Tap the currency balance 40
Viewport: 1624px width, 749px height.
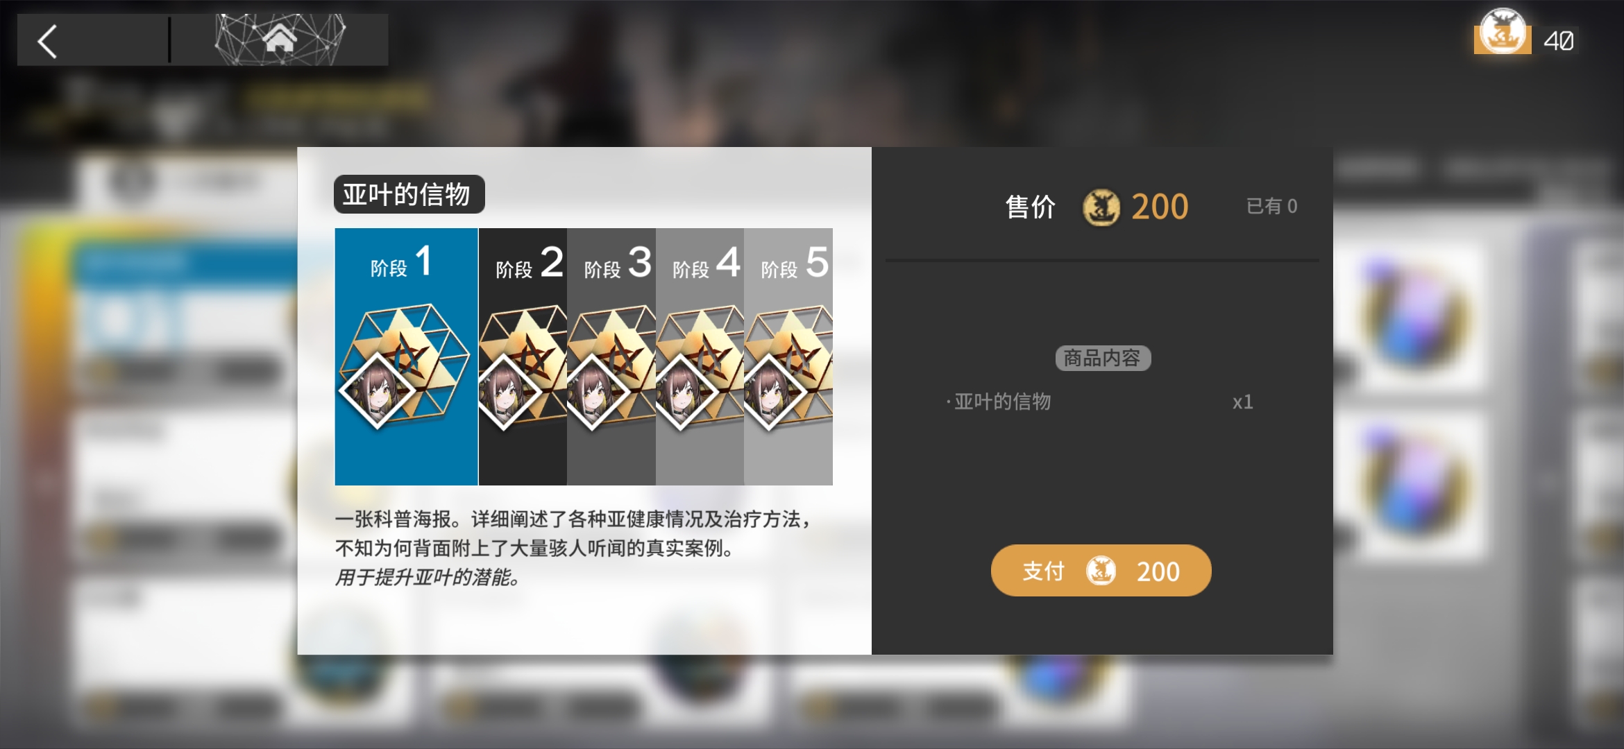[x=1558, y=41]
